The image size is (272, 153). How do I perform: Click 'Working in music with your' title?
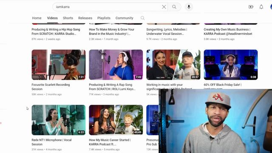click(164, 85)
